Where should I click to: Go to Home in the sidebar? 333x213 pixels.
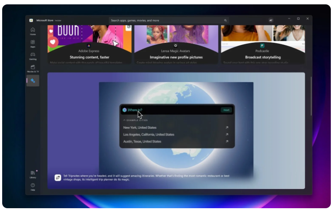click(33, 31)
